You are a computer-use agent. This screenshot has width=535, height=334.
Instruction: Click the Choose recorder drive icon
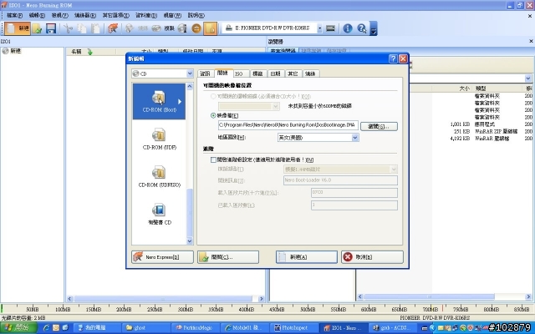[331, 28]
